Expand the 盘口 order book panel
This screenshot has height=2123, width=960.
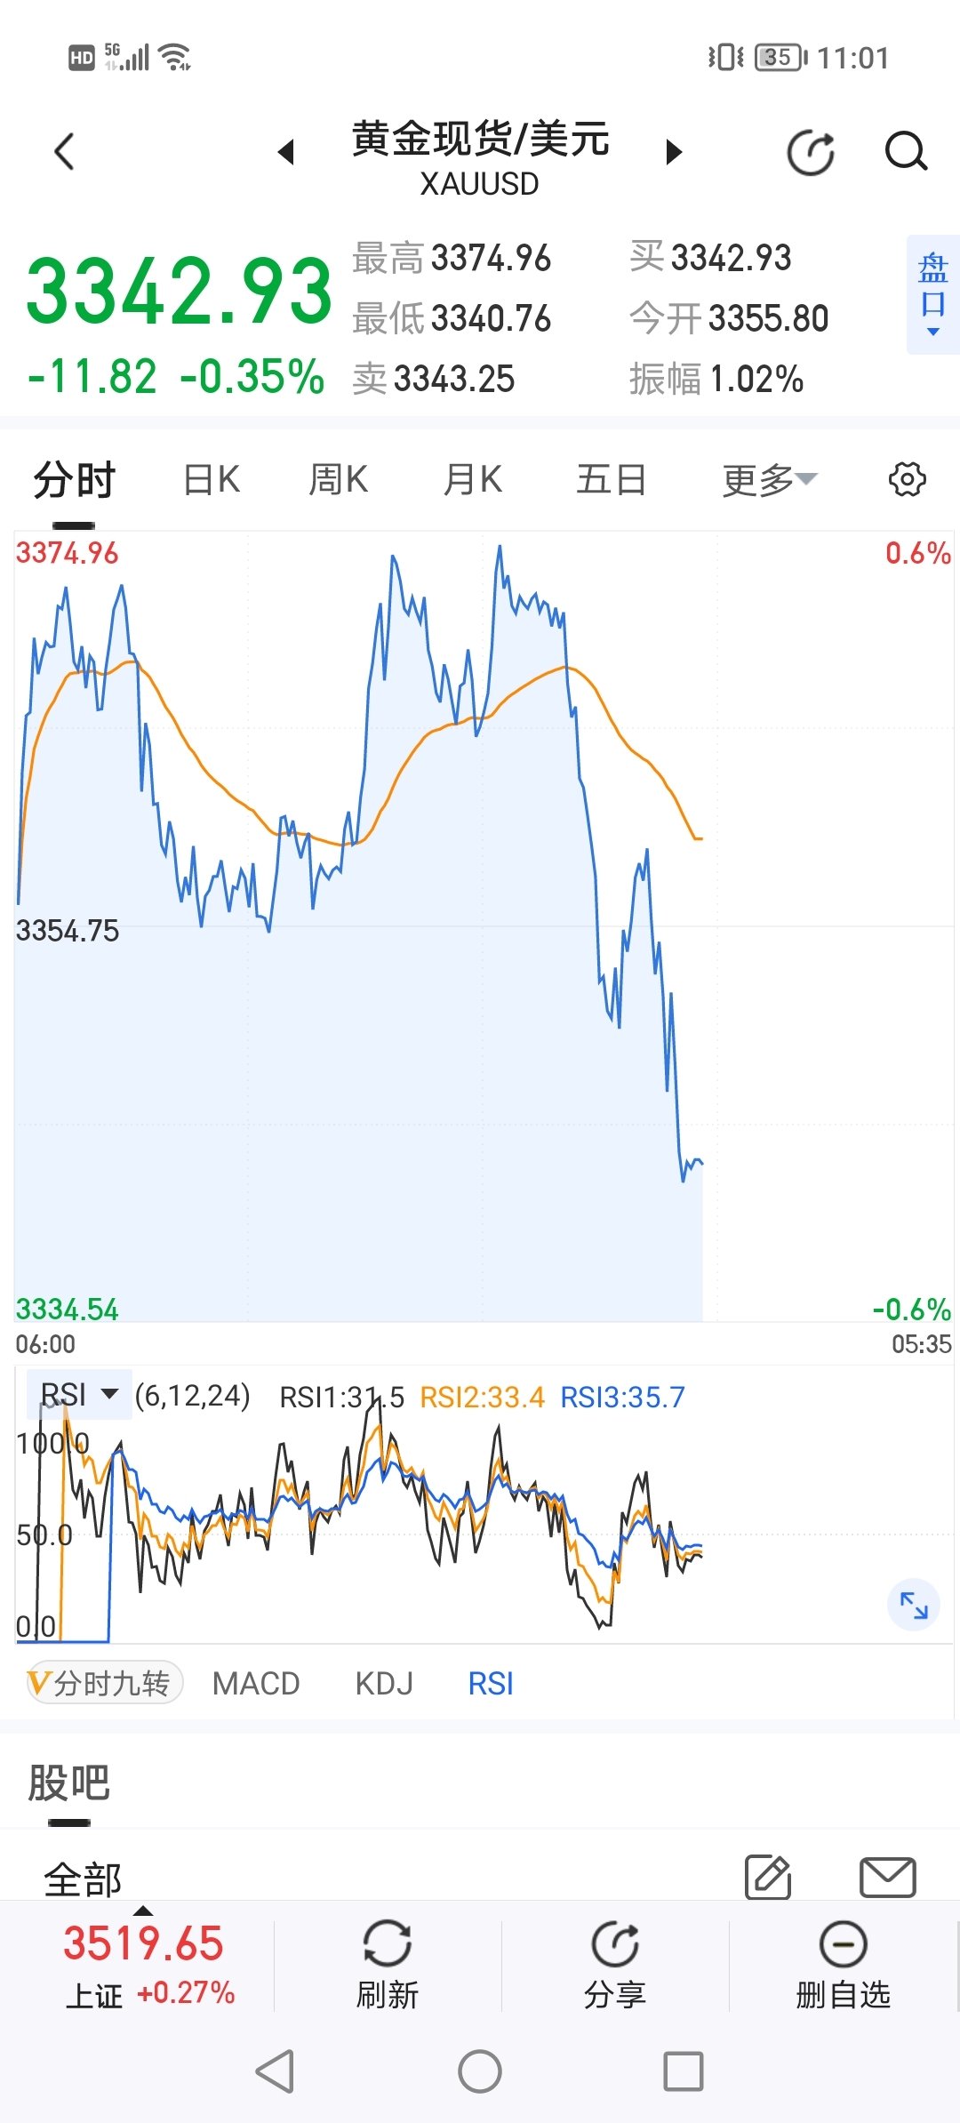(x=932, y=294)
